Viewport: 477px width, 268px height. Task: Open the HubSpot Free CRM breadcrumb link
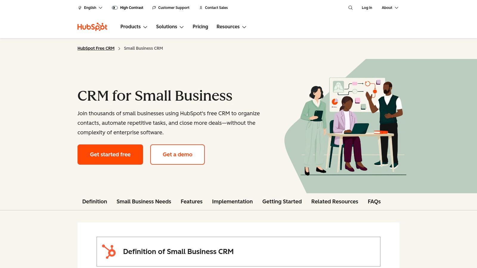(x=96, y=48)
